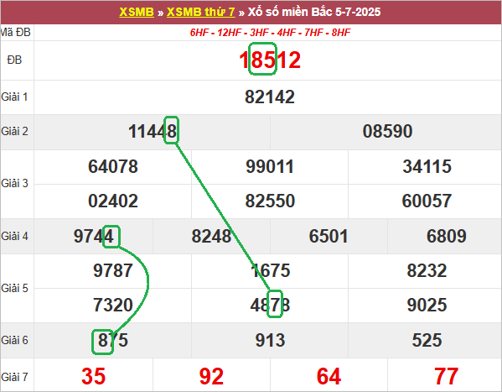
Task: Click the Giải 7 row label
Action: [x=15, y=377]
